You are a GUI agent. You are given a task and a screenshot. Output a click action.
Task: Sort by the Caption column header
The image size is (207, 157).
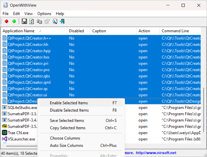[x=113, y=31]
